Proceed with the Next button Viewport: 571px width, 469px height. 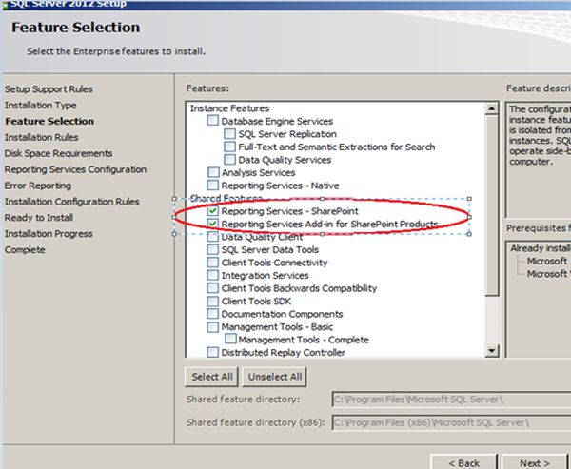(534, 461)
